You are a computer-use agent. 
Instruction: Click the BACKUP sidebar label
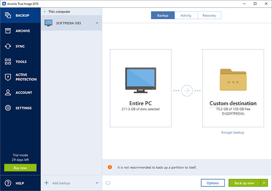(22, 15)
